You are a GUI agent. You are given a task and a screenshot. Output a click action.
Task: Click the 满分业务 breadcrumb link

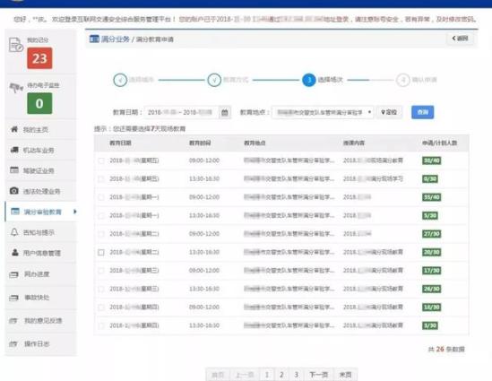(x=115, y=39)
